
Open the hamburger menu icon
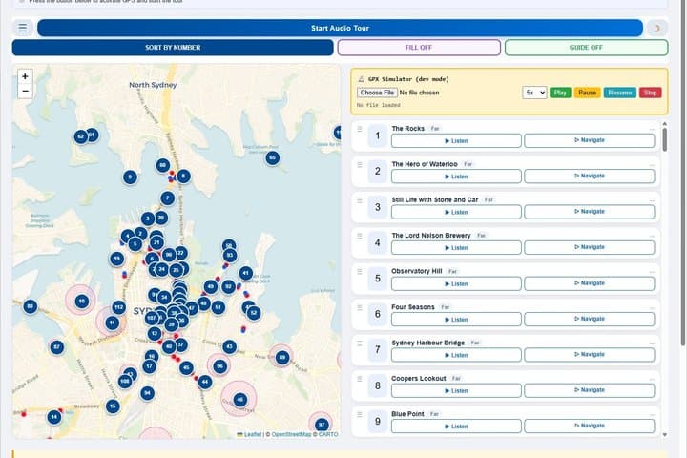click(x=22, y=28)
